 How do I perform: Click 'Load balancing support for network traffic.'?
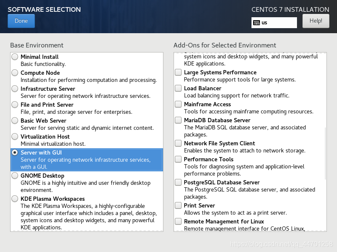click(x=237, y=96)
